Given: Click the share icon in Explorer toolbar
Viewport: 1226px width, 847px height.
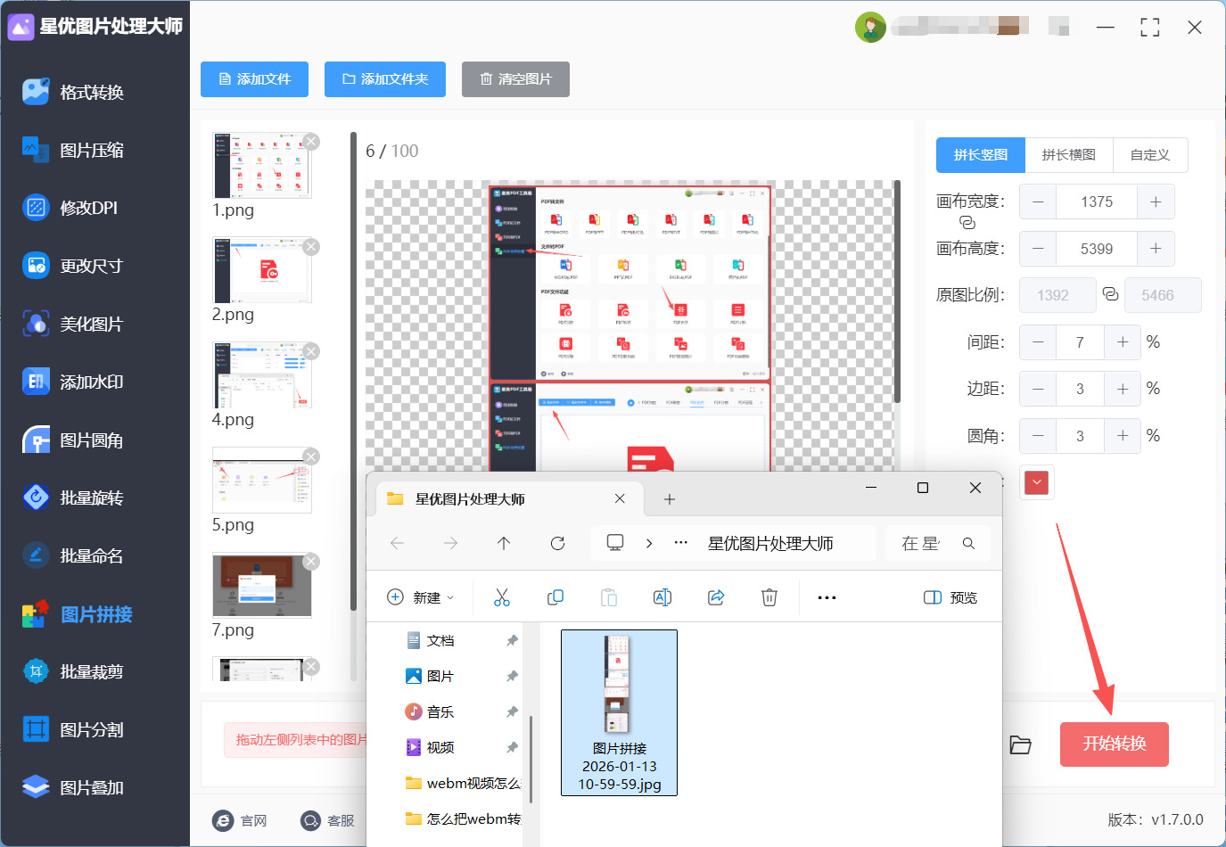Looking at the screenshot, I should pos(716,597).
